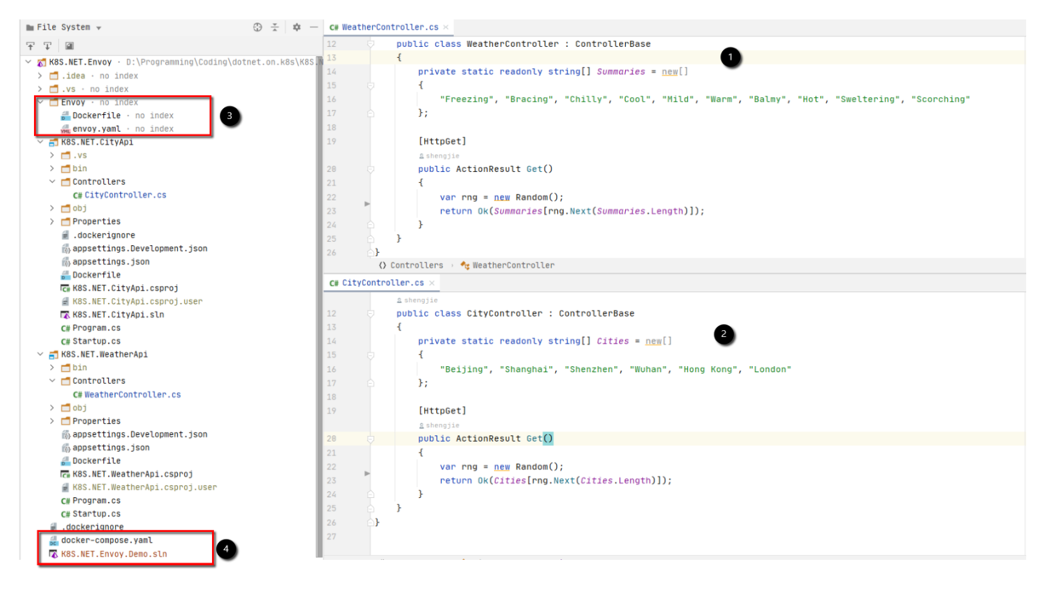Click the preview image icon in panel toolbar
Screen dimensions: 1056x589
[69, 46]
